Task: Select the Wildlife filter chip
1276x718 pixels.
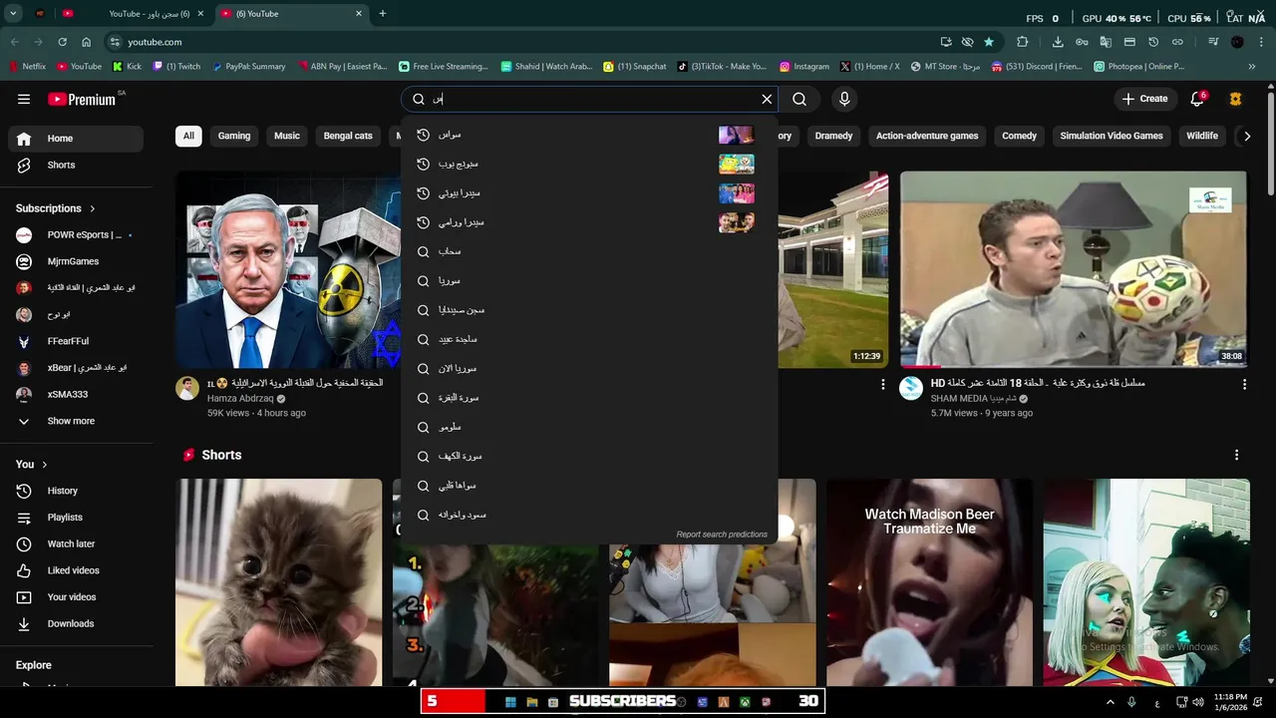Action: coord(1202,136)
